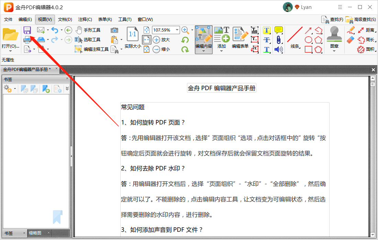Expand the Open (打开) dropdown arrow
This screenshot has height=240, width=378.
coord(10,51)
